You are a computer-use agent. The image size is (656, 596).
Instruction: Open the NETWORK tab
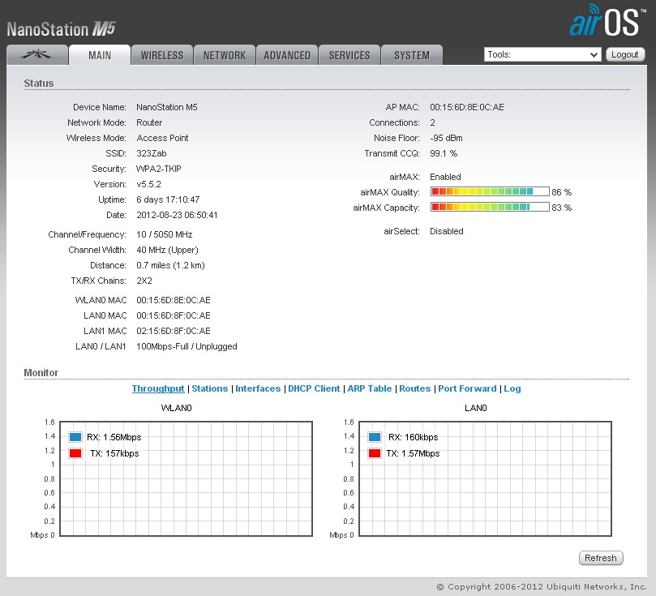click(x=225, y=55)
